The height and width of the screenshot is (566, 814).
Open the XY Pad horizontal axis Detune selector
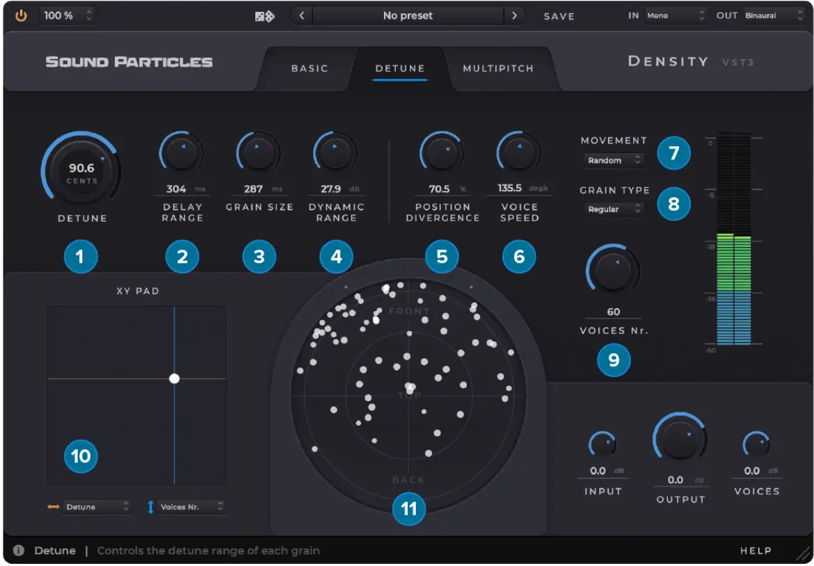click(x=96, y=507)
